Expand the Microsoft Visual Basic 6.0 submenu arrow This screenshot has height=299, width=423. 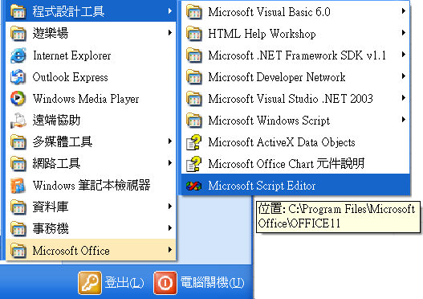pyautogui.click(x=404, y=11)
